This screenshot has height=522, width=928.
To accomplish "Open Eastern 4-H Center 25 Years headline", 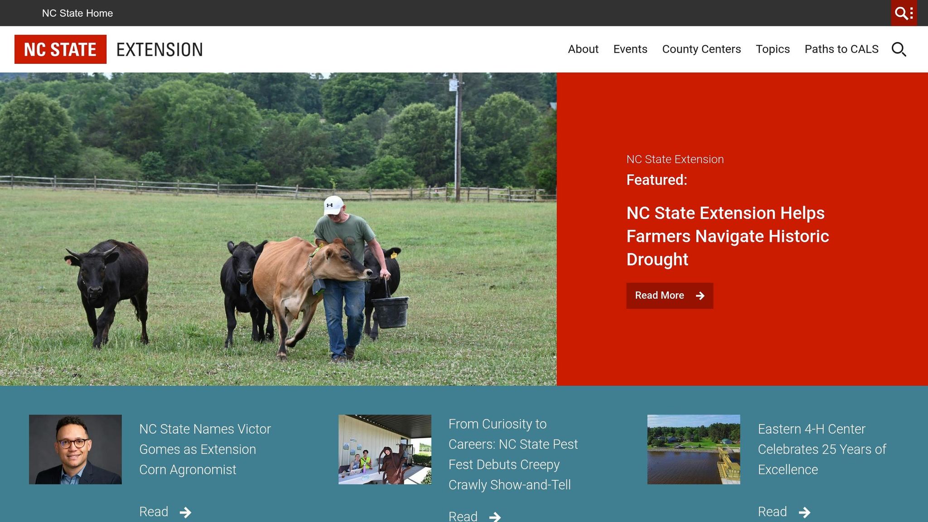I will pos(822,449).
